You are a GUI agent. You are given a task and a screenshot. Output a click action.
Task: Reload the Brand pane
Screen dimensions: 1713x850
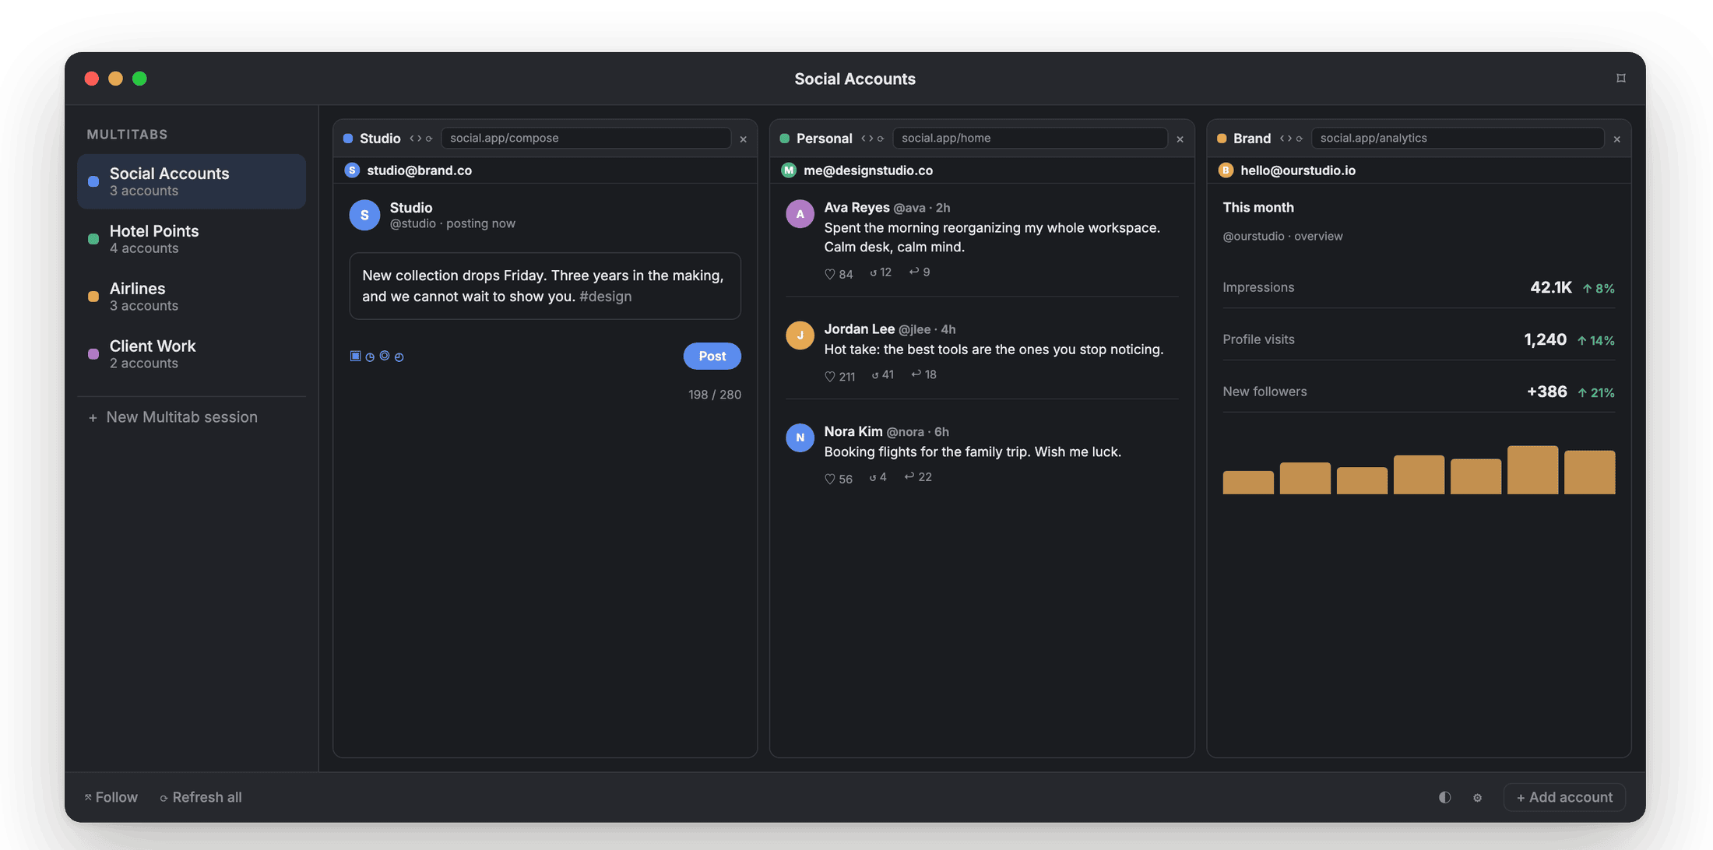(1300, 139)
